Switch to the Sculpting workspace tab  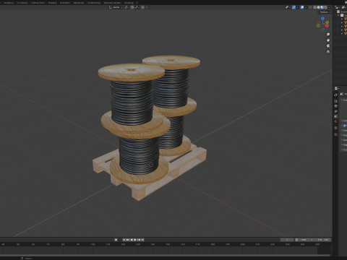tap(9, 3)
